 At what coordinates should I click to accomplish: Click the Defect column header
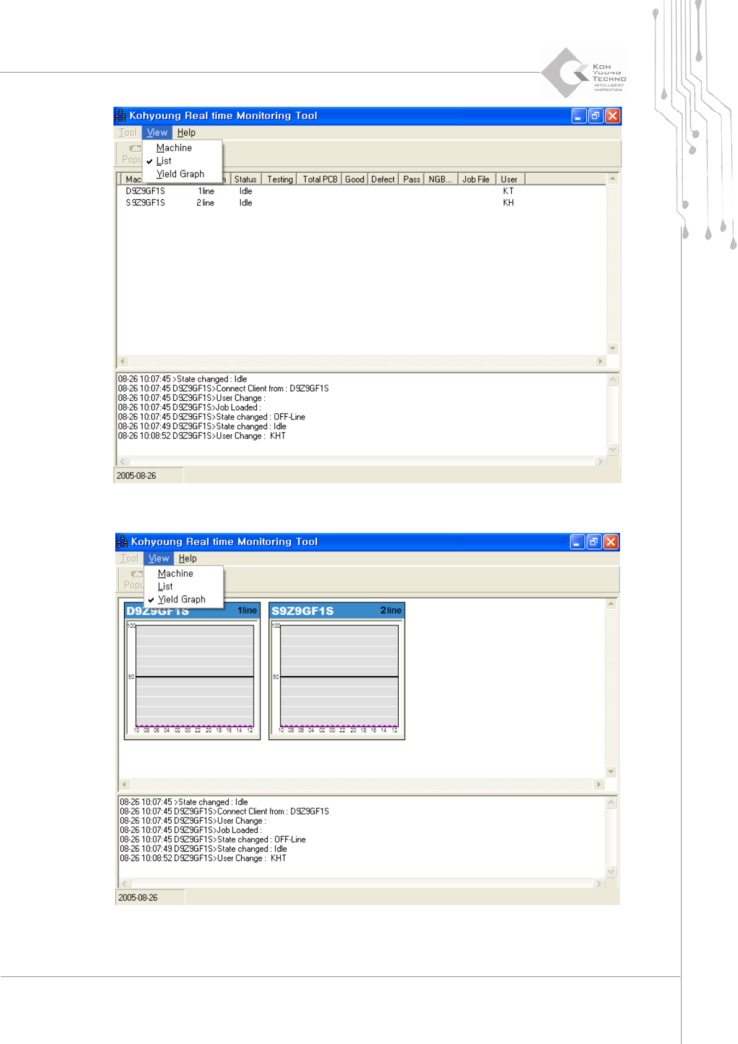pyautogui.click(x=383, y=179)
